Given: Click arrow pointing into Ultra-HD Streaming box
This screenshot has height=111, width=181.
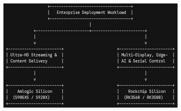Looking at the screenshot, I should (x=35, y=43).
